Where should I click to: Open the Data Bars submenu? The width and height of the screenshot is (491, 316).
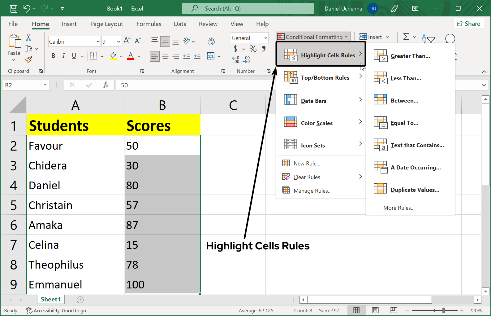(321, 101)
